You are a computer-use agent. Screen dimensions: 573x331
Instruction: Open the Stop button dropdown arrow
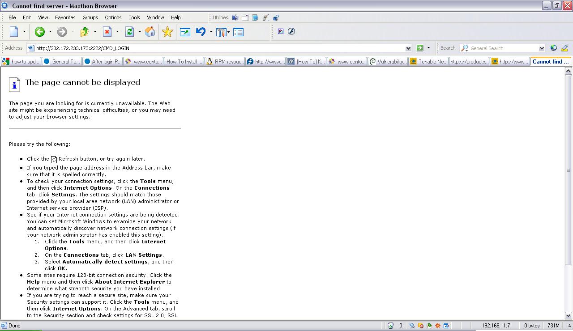[x=117, y=32]
